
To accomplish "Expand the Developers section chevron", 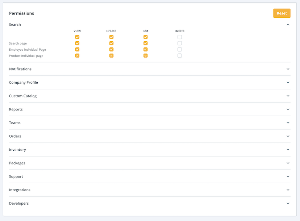I will click(288, 203).
